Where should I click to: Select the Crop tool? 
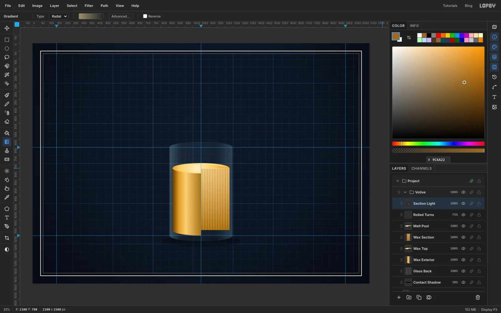(x=7, y=238)
